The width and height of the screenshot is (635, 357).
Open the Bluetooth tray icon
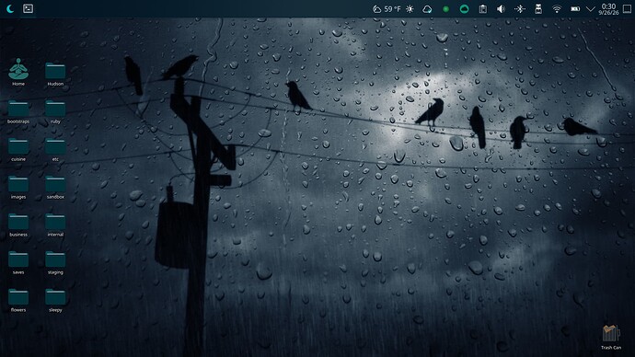point(520,9)
